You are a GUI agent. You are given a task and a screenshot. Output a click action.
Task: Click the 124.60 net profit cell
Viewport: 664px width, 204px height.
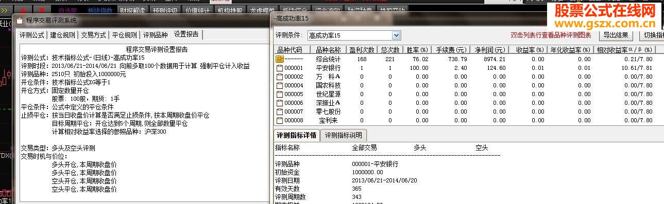click(497, 68)
